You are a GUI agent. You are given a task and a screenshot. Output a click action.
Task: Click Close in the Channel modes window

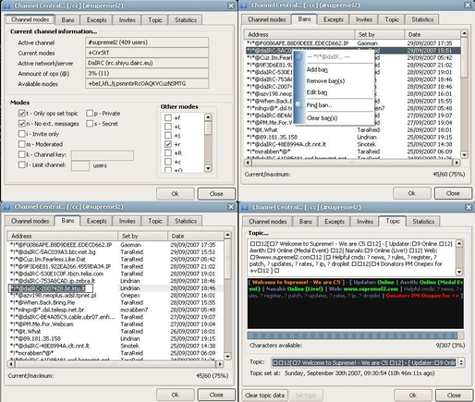click(x=216, y=194)
